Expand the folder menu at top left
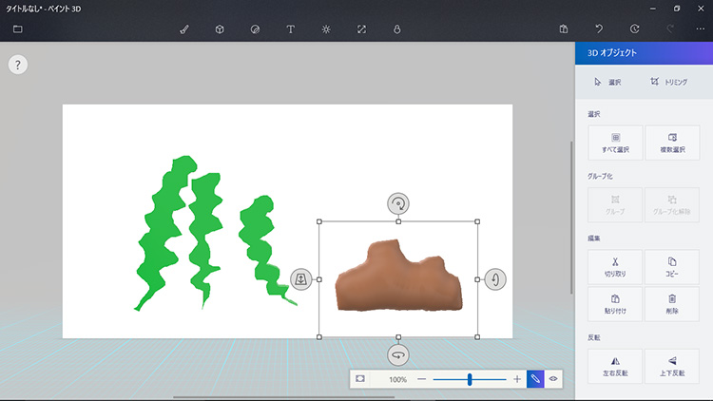Viewport: 713px width, 401px height. click(17, 29)
